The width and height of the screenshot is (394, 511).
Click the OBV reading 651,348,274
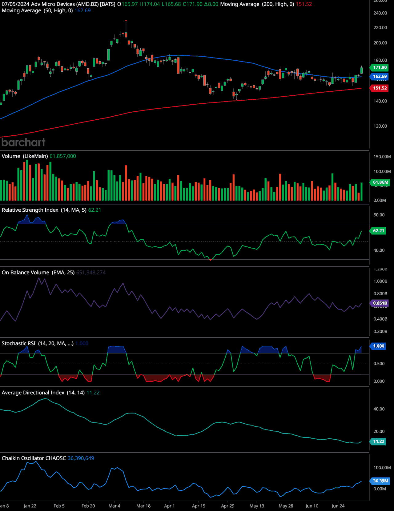91,273
